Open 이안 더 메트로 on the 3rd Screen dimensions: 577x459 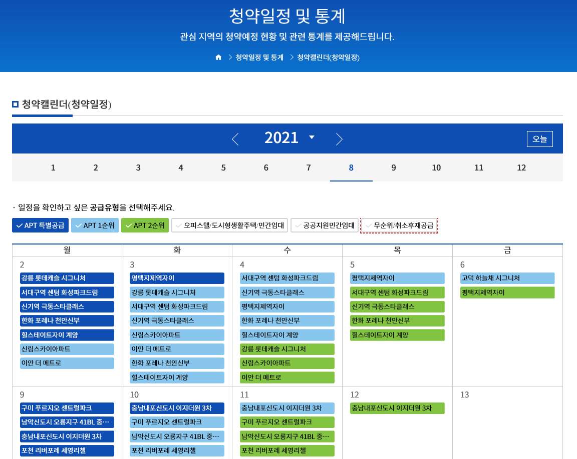tap(177, 349)
